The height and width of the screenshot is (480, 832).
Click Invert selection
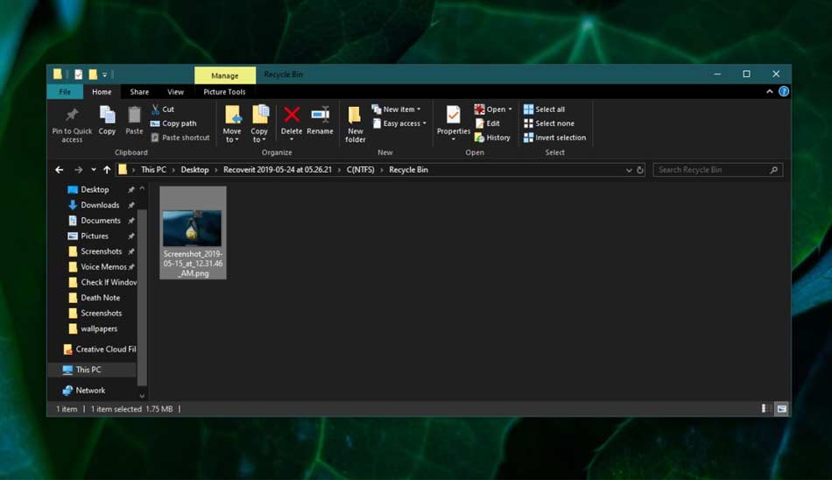554,138
